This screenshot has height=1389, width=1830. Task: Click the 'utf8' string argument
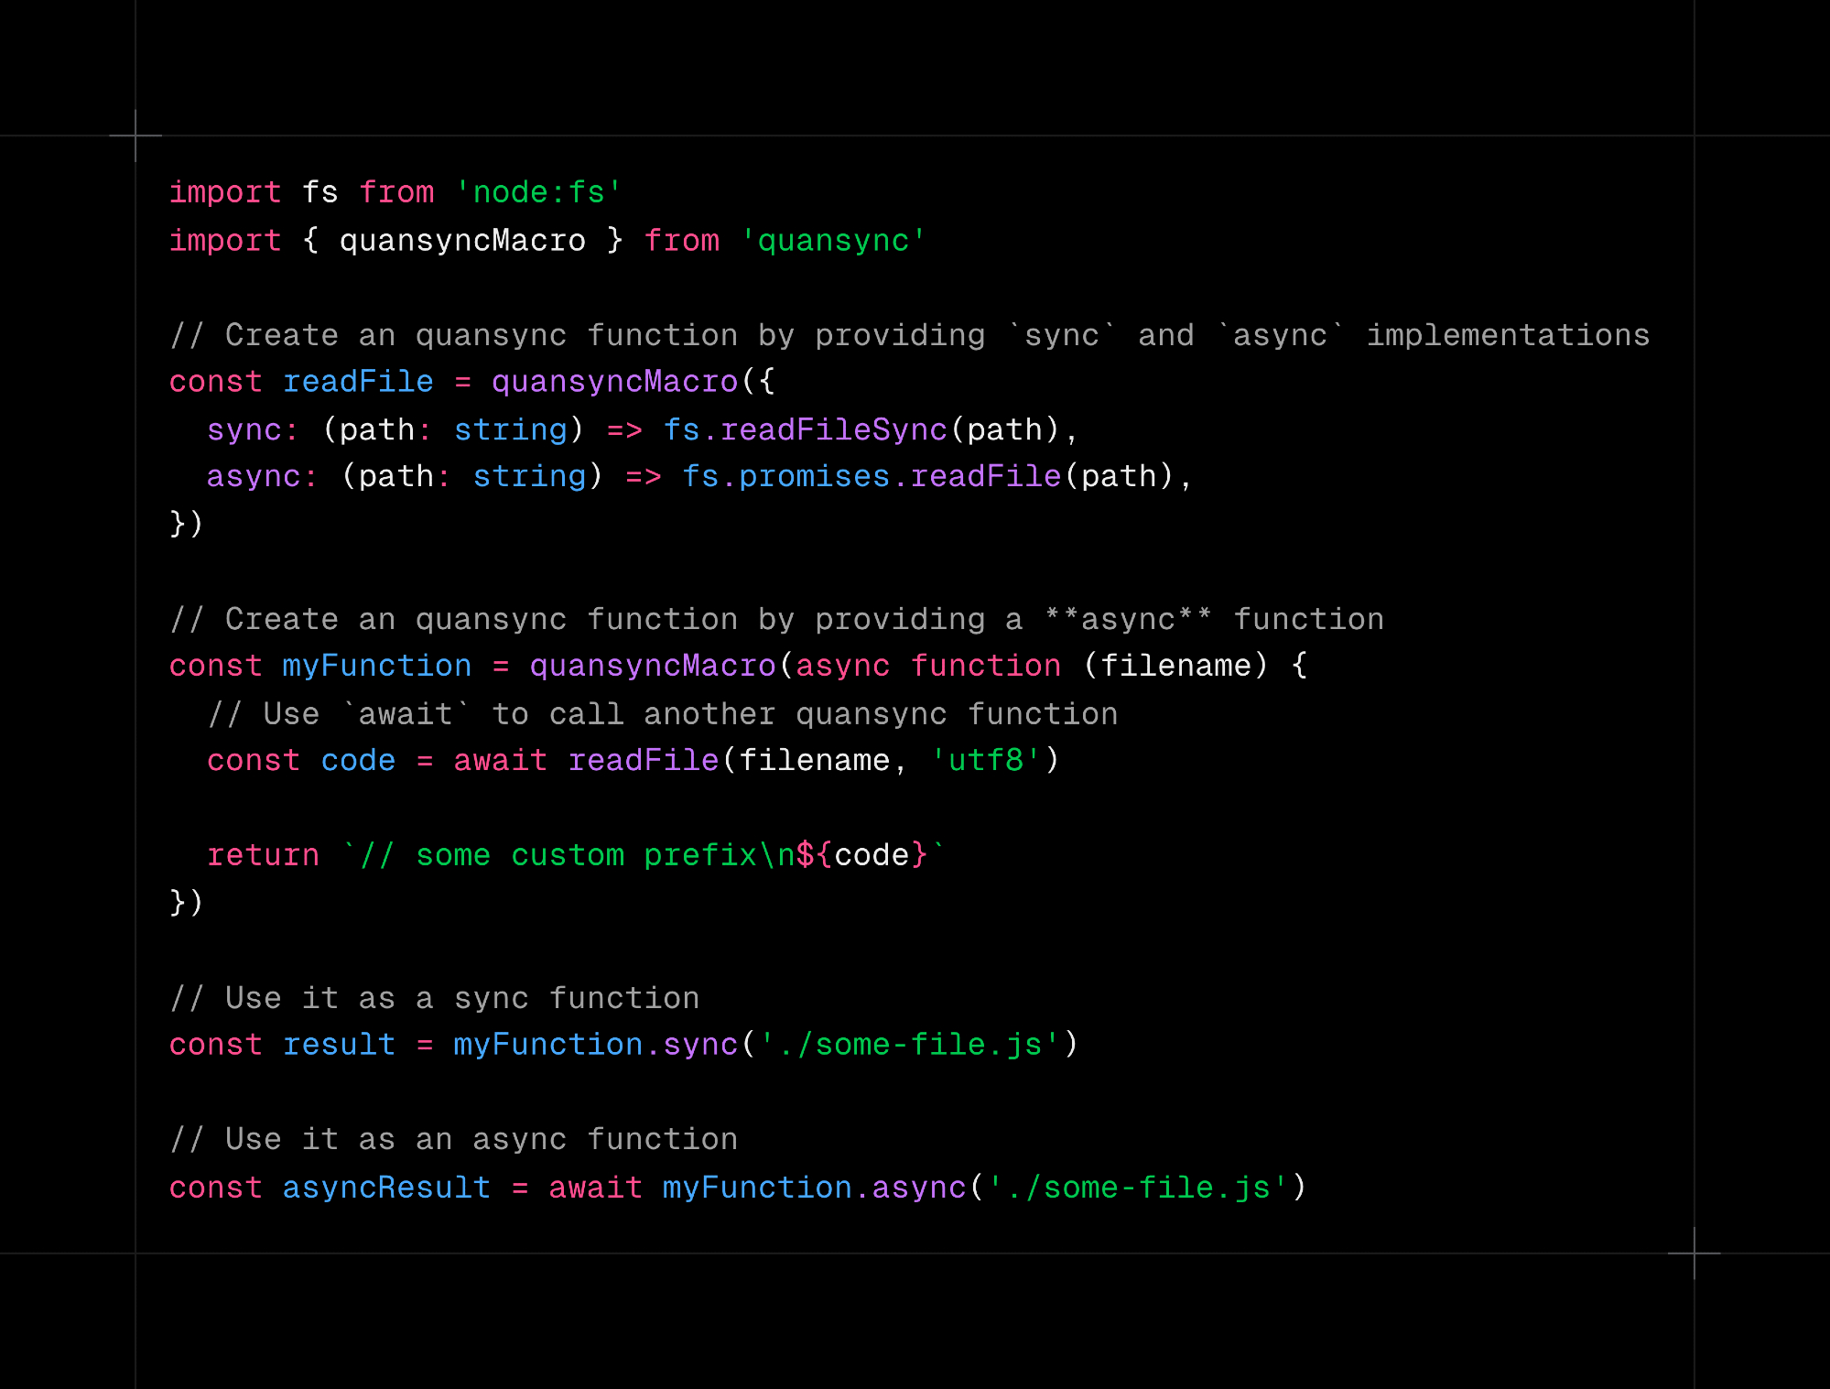(x=985, y=760)
